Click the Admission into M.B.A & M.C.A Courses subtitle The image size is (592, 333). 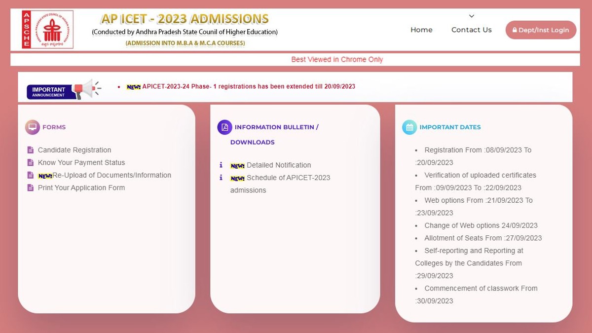click(x=185, y=43)
